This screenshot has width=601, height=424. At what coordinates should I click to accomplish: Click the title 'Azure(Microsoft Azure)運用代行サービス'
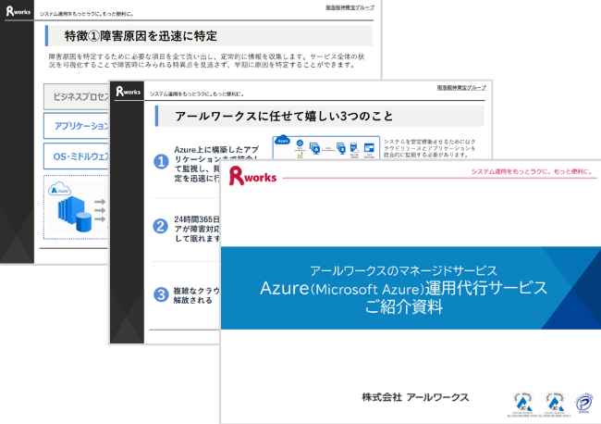403,288
